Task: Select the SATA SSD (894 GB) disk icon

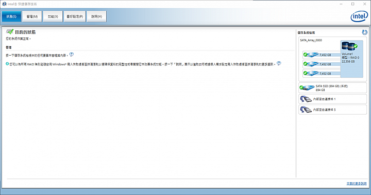Action: click(x=307, y=87)
